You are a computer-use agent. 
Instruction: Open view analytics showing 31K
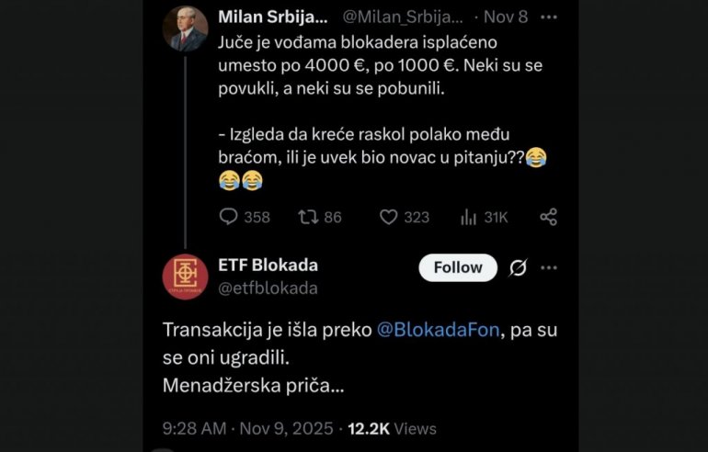[x=470, y=217]
